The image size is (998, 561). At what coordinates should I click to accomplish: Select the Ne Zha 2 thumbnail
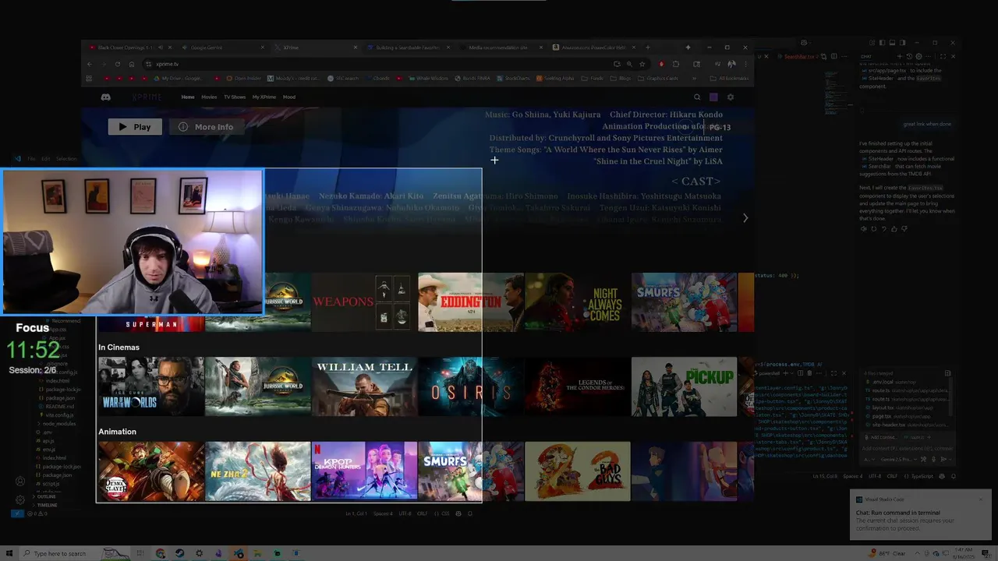pos(257,471)
